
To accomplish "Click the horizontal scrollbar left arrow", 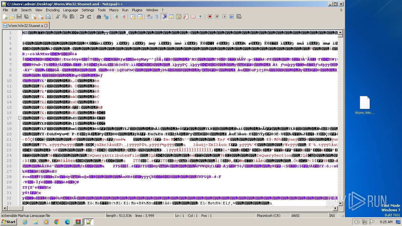I will pyautogui.click(x=5, y=208).
